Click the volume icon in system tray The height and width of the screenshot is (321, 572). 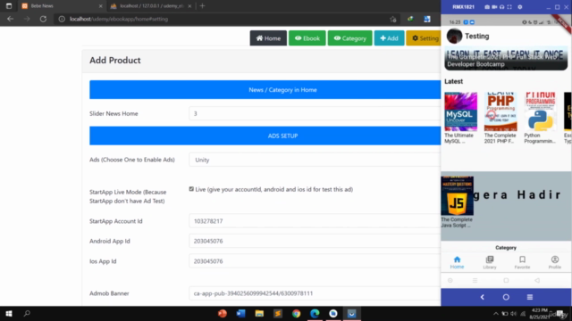(x=514, y=314)
